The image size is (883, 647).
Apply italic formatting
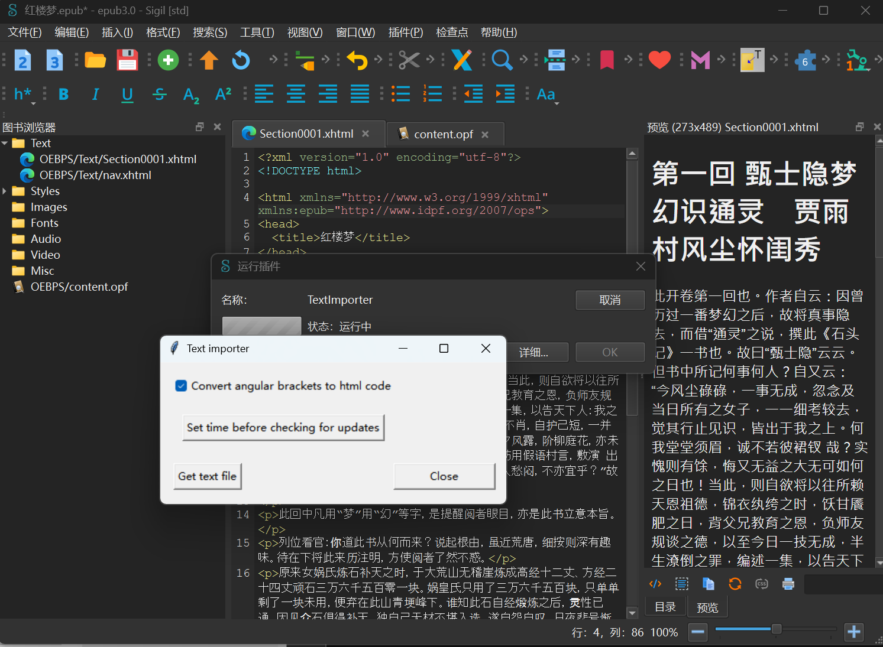[x=95, y=94]
